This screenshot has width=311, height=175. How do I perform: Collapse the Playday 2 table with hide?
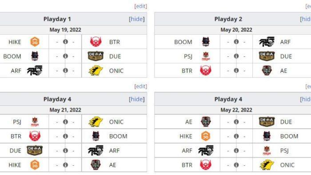coord(306,19)
